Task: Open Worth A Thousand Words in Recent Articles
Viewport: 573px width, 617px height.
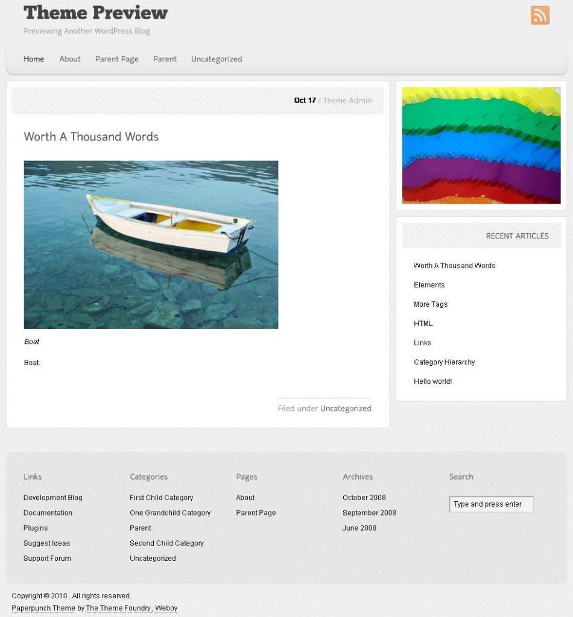Action: (454, 266)
